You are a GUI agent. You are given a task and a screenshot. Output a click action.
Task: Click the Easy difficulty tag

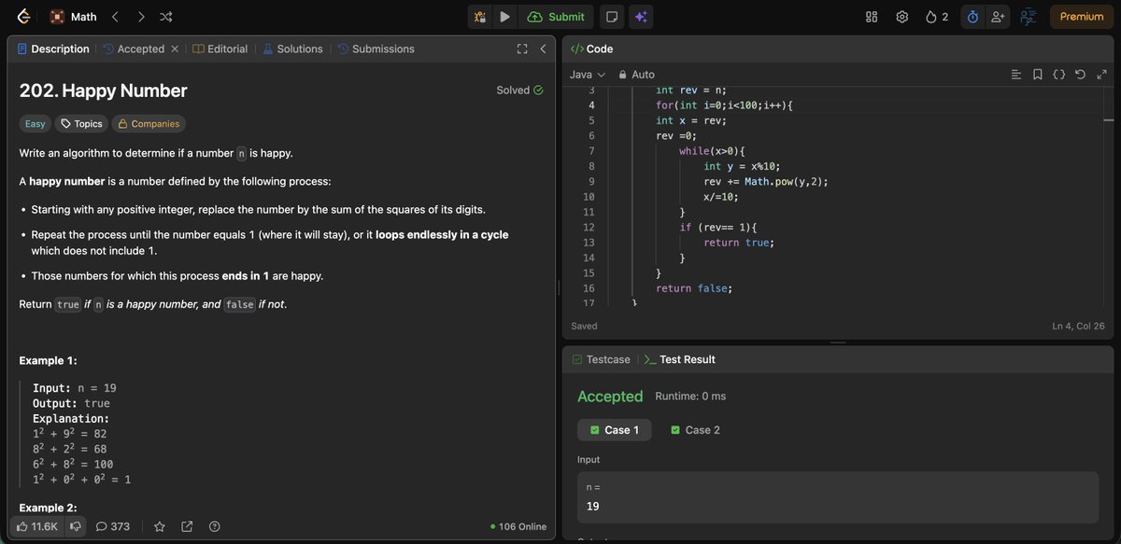click(x=35, y=123)
